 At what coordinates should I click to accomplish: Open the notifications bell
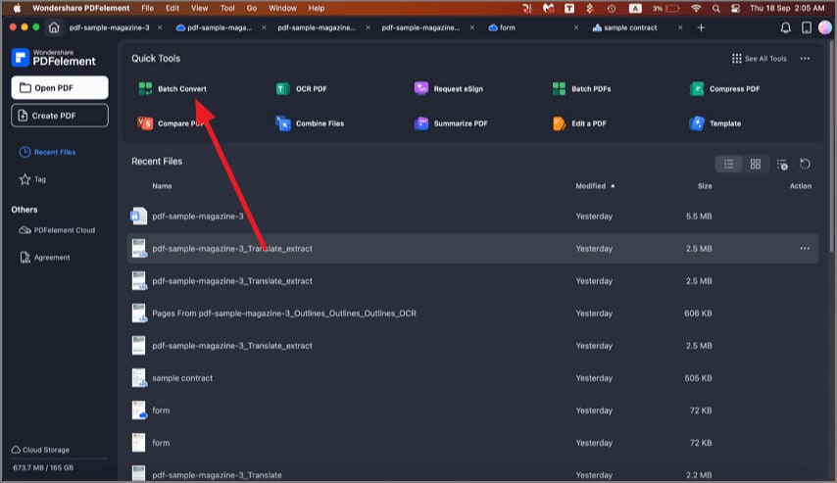786,27
